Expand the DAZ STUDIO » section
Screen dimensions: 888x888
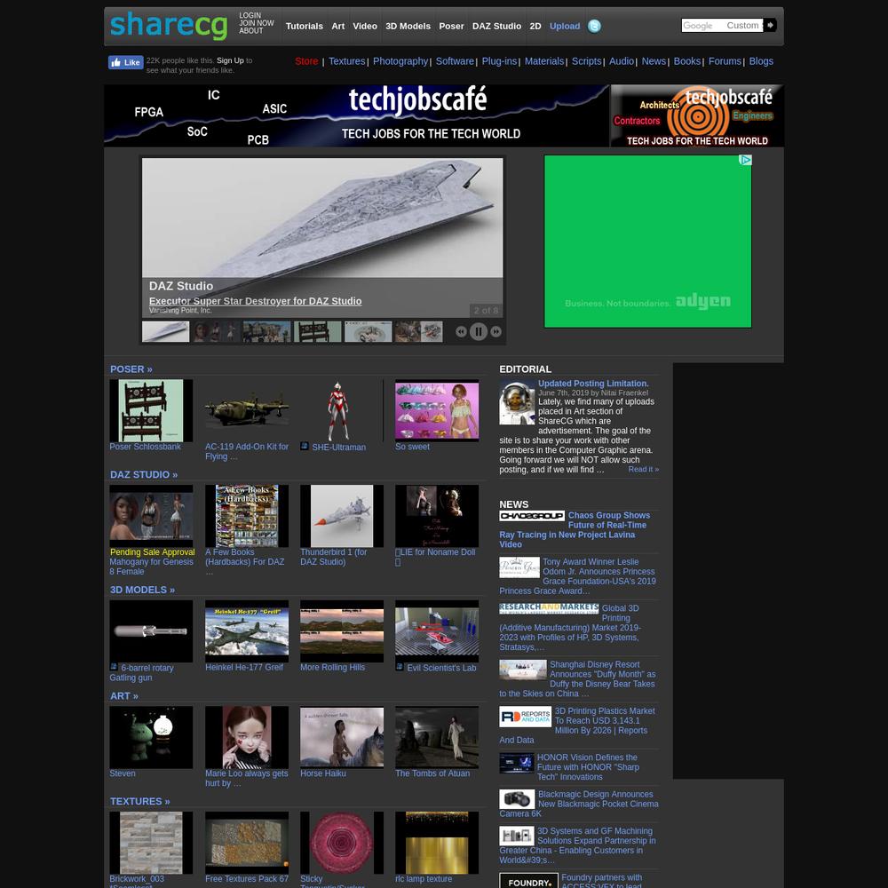point(144,474)
